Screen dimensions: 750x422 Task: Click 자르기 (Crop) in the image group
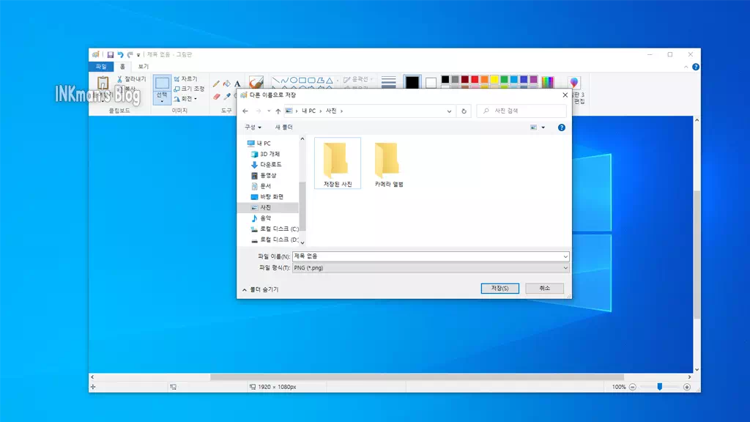185,78
